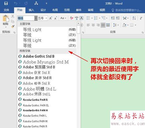Align text to the right
Viewport: 145px width, 128px height.
click(x=98, y=25)
